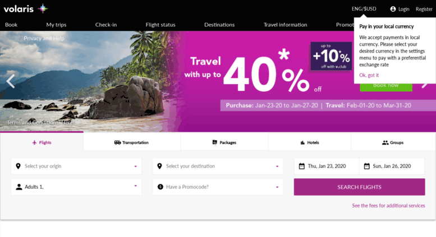Expand the Adults 1 passengers dropdown
Viewport: 436px width, 237px height.
(76, 187)
